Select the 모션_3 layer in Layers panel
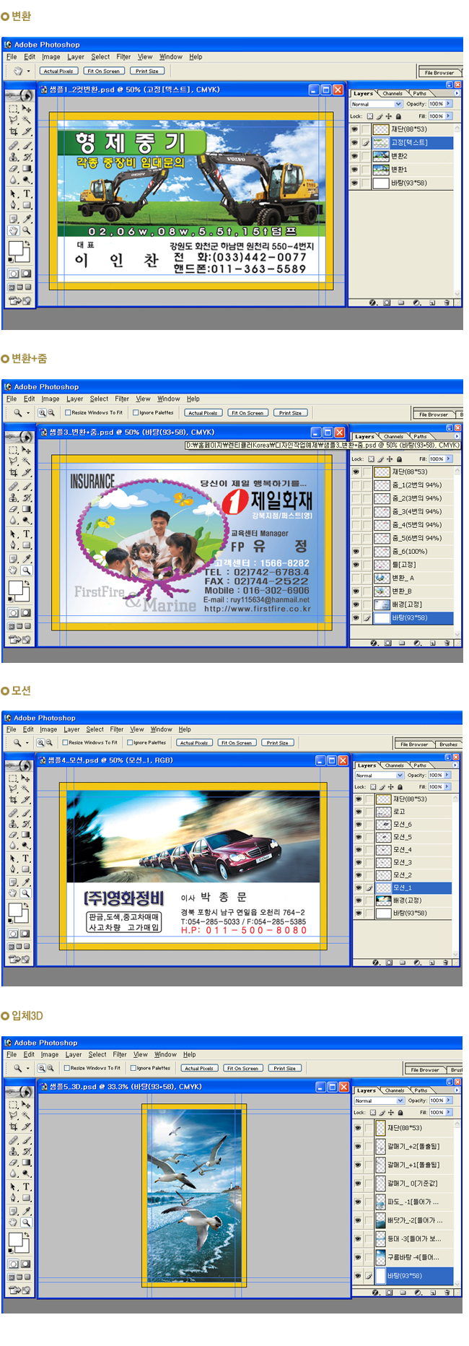This screenshot has width=469, height=1346. tap(403, 862)
